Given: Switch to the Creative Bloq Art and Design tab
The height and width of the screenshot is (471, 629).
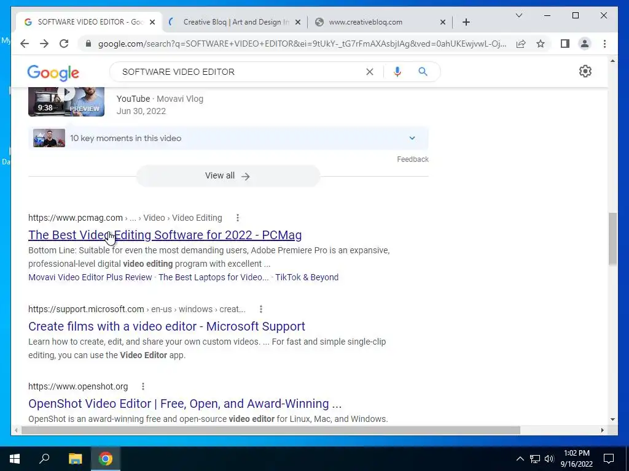Looking at the screenshot, I should 235,22.
